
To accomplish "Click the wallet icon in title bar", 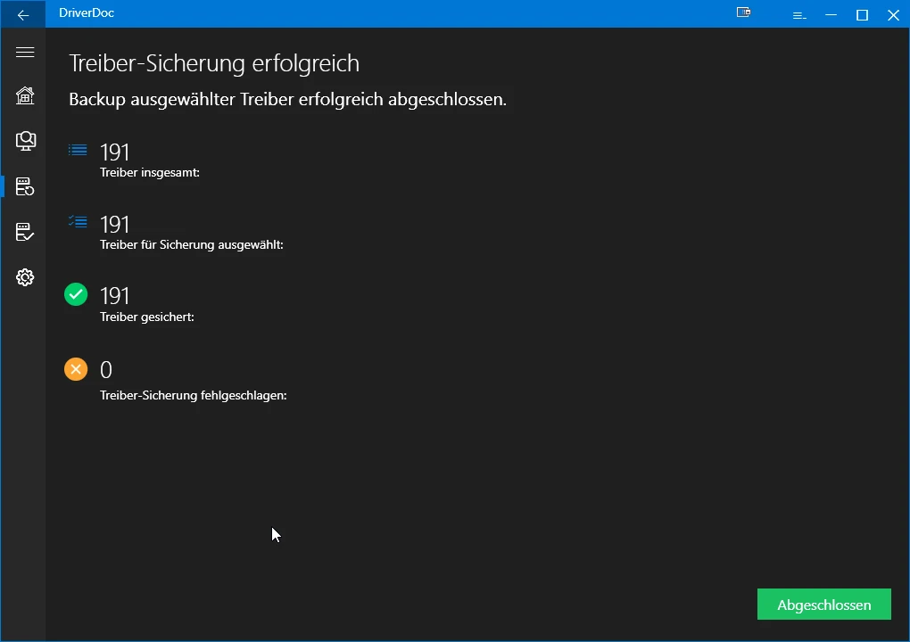I will click(743, 13).
